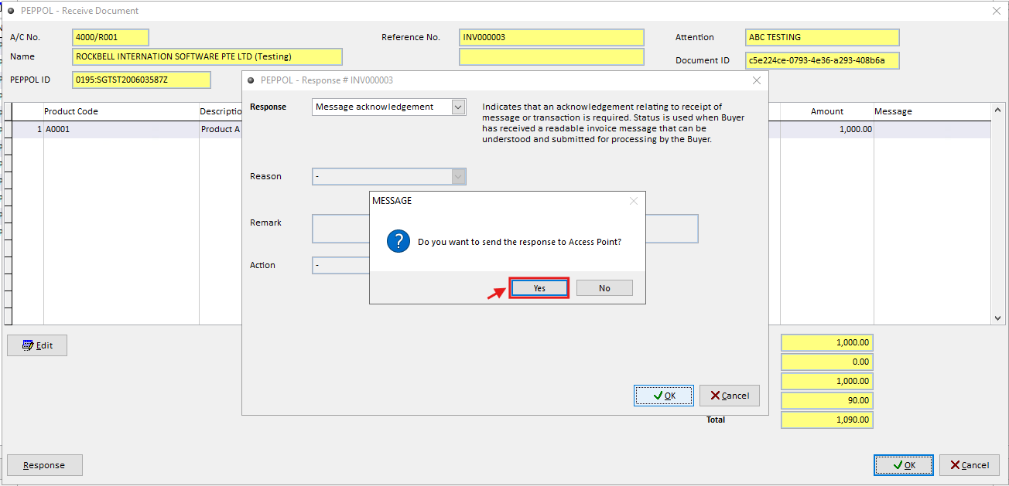Viewport: 1009px width, 486px height.
Task: Click the Edit button in Receive Document
Action: (x=37, y=345)
